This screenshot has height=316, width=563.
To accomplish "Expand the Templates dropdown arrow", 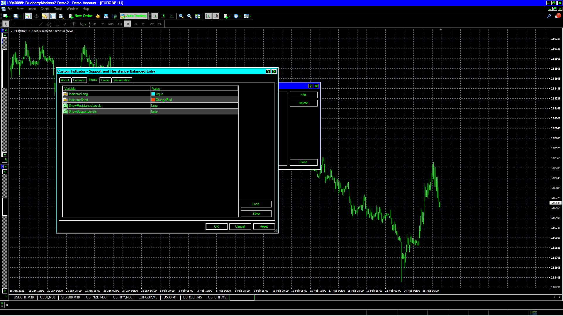I will coord(250,16).
